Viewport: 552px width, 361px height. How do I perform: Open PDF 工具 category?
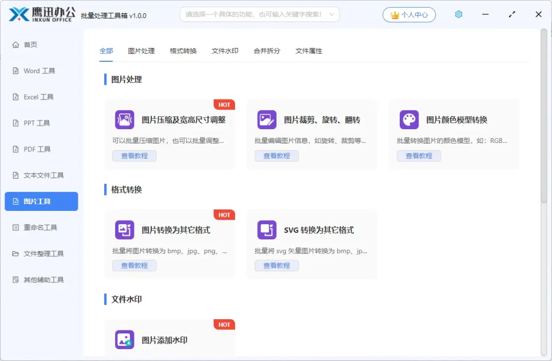click(x=34, y=149)
